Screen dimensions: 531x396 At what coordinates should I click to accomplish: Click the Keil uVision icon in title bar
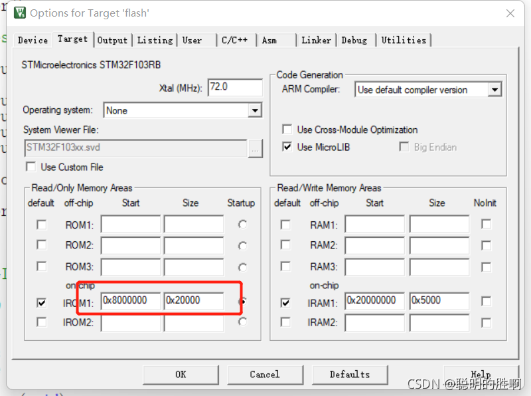tap(20, 13)
